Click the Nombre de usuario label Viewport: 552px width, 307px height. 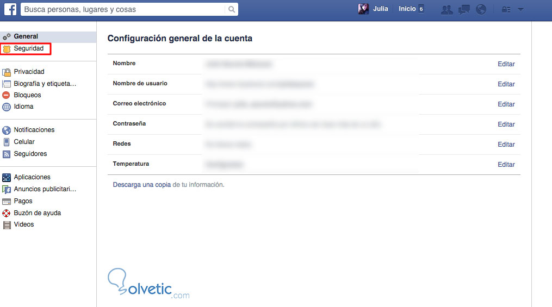(140, 83)
